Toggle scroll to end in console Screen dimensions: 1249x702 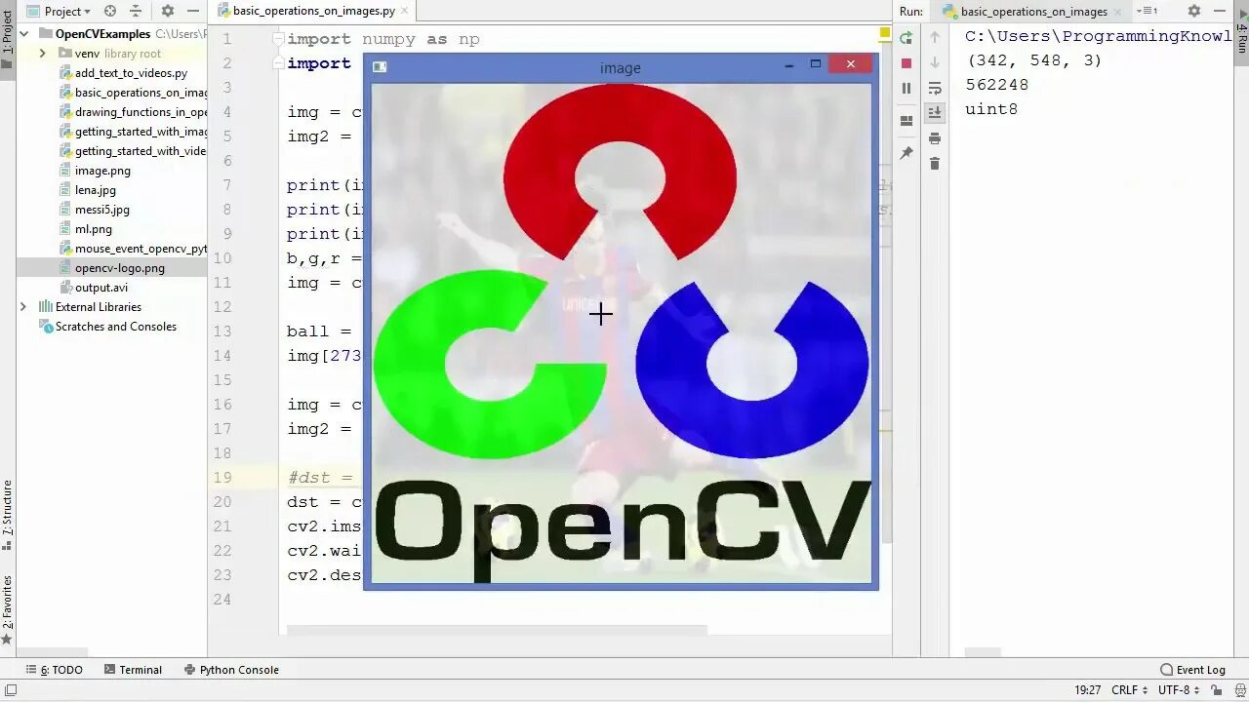coord(935,113)
